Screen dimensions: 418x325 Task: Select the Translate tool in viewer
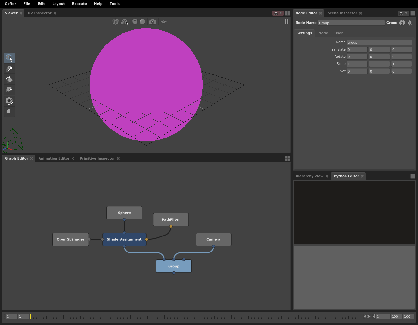click(9, 69)
